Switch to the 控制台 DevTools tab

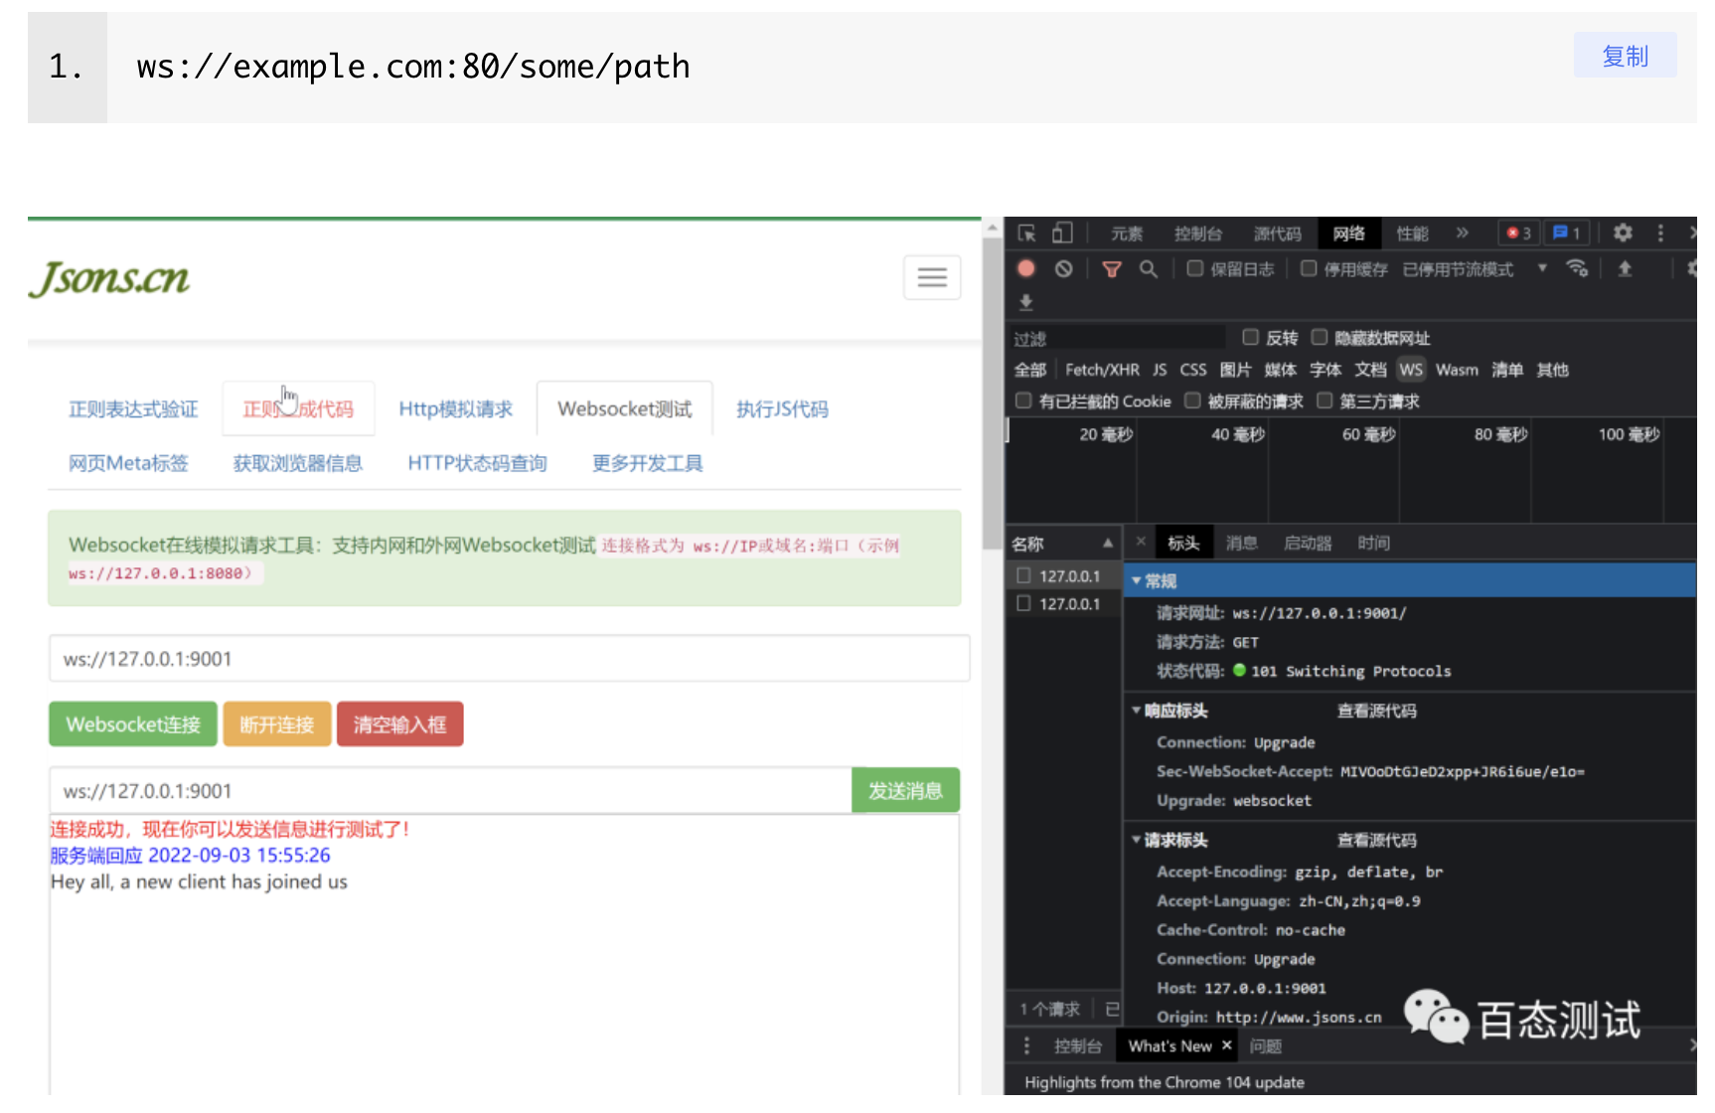pos(1198,234)
